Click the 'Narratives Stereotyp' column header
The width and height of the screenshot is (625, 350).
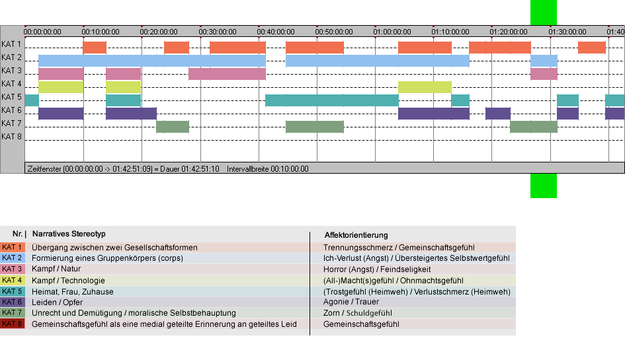click(x=69, y=234)
